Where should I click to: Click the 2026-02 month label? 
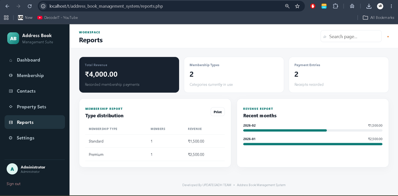tap(250, 125)
